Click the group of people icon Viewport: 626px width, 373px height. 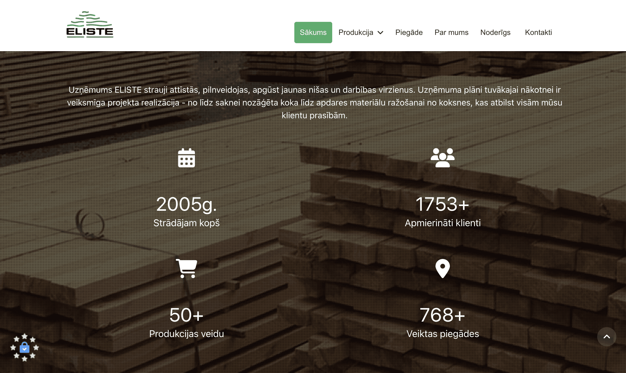point(442,158)
